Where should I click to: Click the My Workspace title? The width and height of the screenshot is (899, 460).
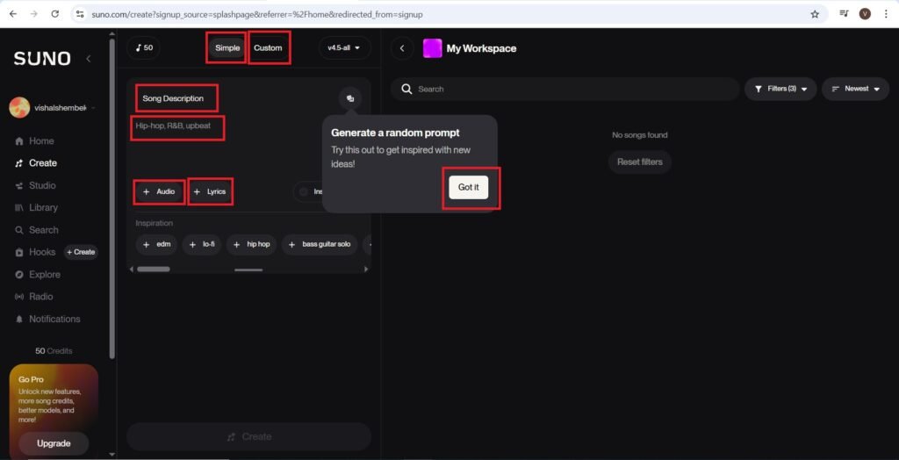482,49
